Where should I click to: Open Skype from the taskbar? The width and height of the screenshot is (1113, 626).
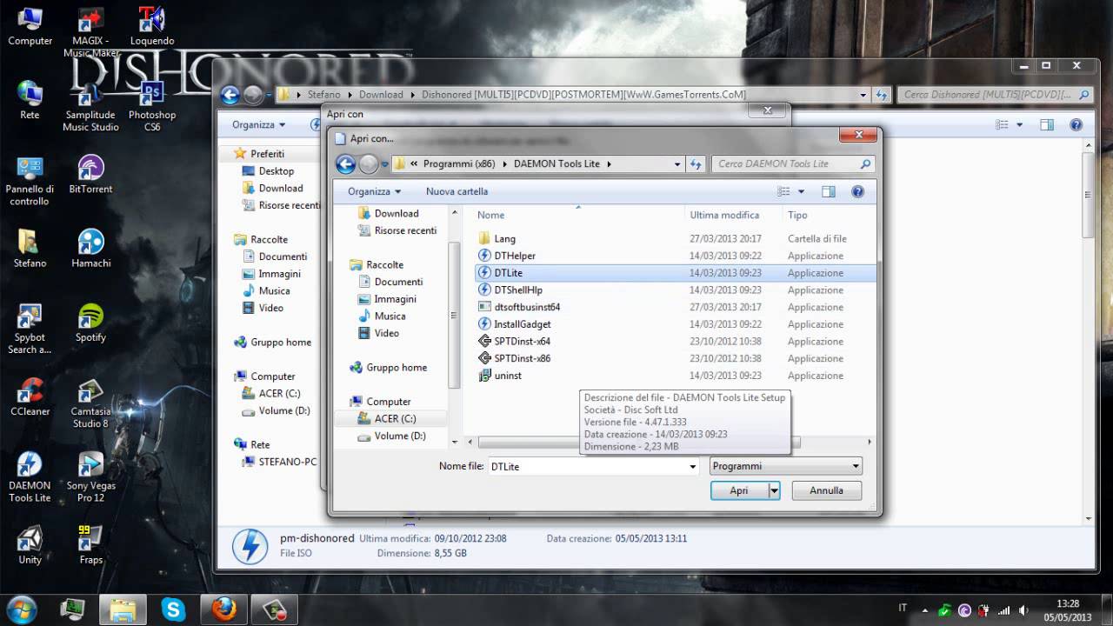173,609
